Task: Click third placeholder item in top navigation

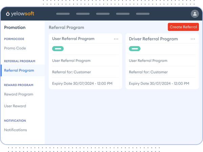Action: click(x=103, y=14)
